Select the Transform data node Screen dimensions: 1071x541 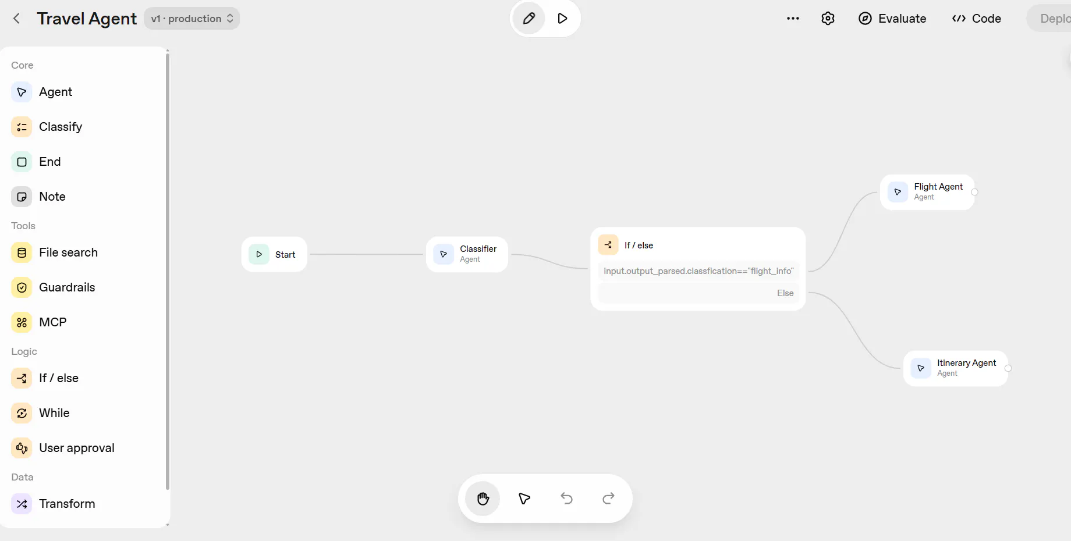pos(66,504)
